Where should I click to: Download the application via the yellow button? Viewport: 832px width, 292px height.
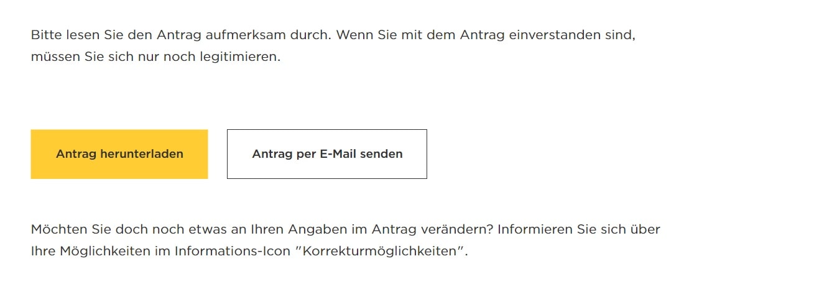click(119, 154)
